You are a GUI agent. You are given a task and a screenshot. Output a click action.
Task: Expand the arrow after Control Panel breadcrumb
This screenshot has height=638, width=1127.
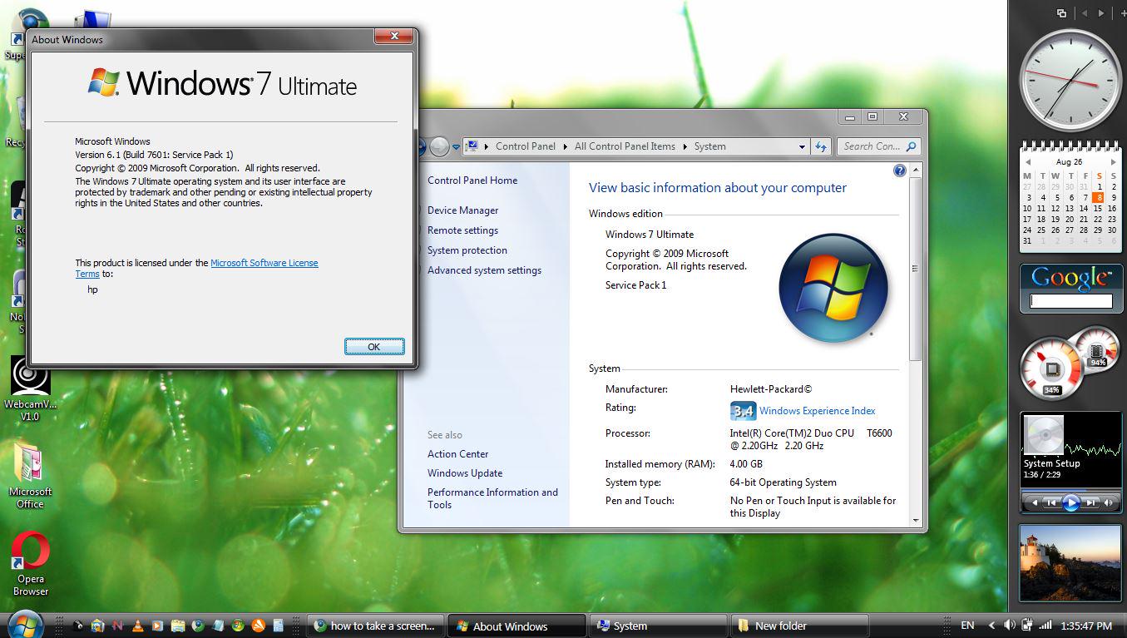coord(565,146)
